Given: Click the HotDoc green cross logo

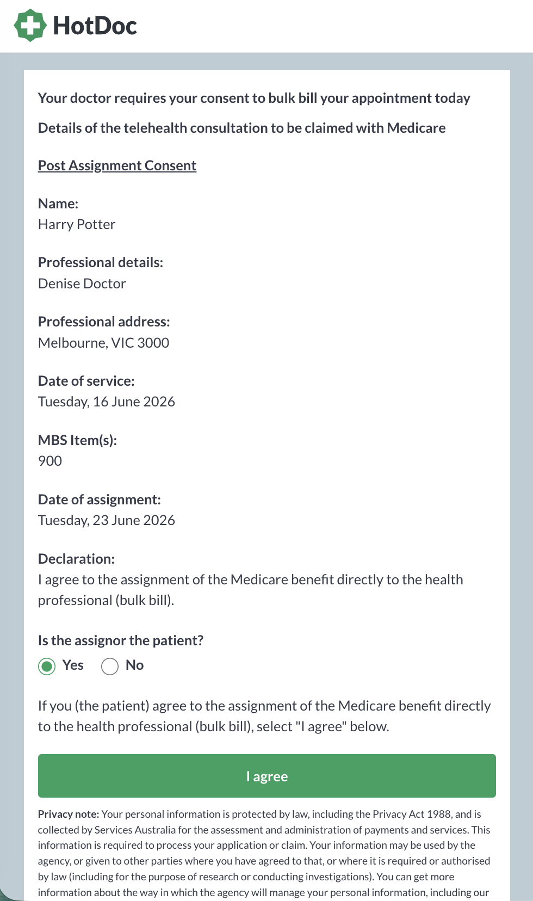Looking at the screenshot, I should [29, 25].
